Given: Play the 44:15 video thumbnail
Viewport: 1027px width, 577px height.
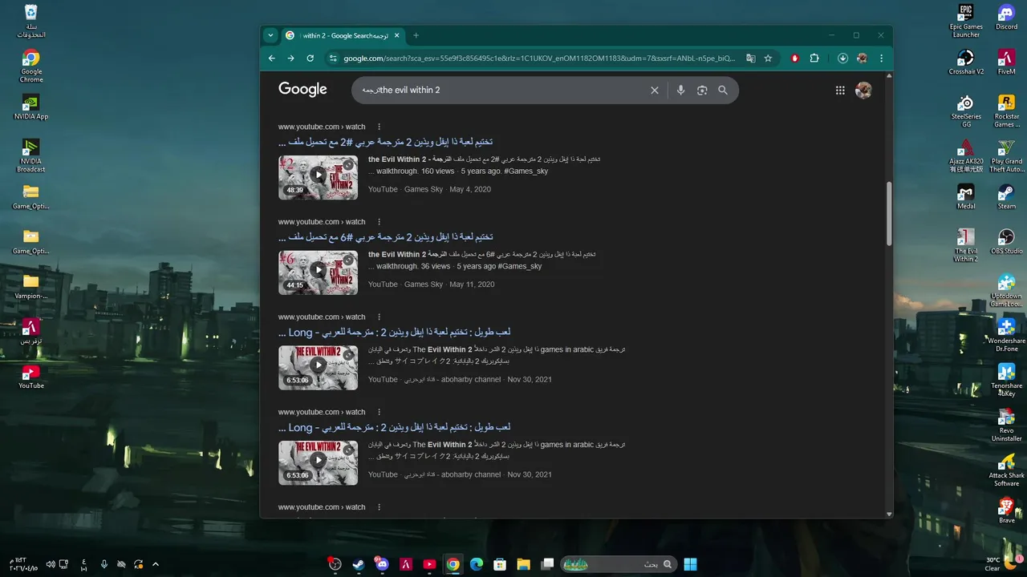Looking at the screenshot, I should [318, 272].
